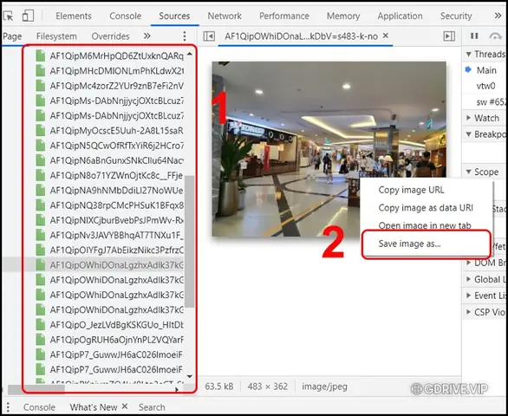The width and height of the screenshot is (508, 416).
Task: Open file AF1QipO_JezLVdBgKSKGUo_HItD
Action: point(117,325)
